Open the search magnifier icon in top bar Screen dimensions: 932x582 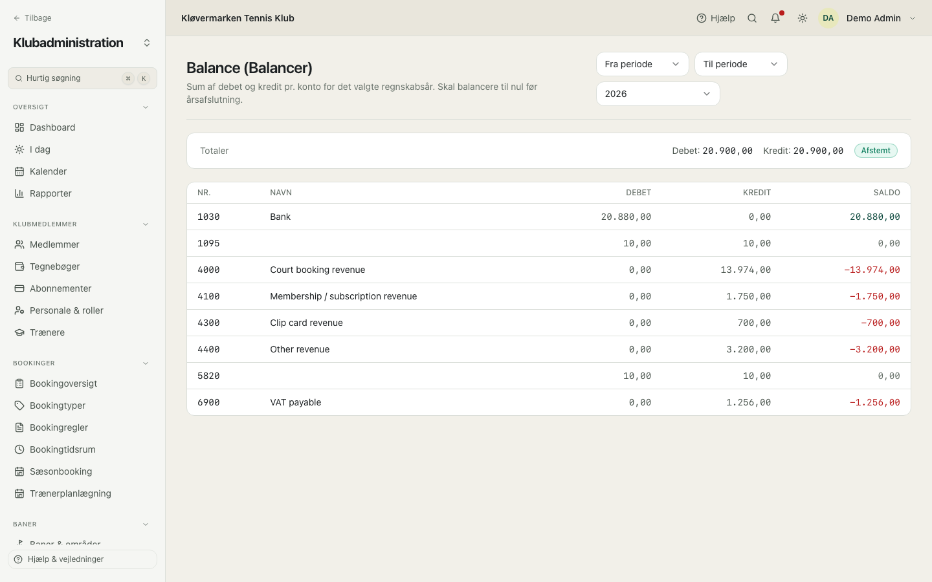tap(752, 18)
